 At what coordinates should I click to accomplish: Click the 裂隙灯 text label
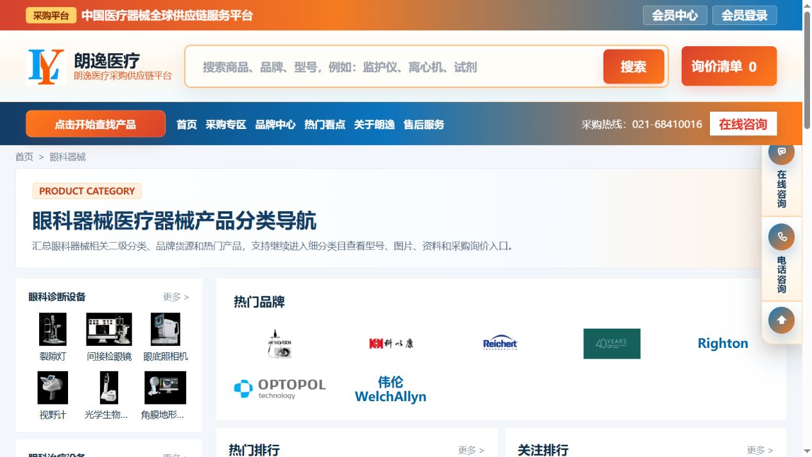tap(53, 356)
